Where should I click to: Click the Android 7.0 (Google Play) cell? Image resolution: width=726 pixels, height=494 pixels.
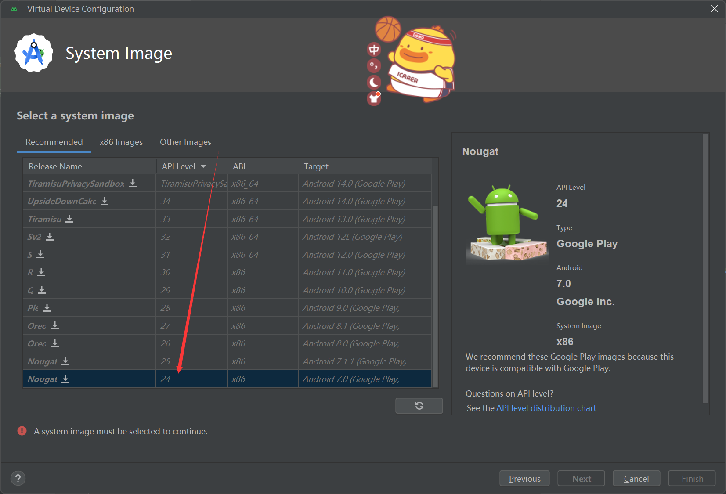point(365,379)
